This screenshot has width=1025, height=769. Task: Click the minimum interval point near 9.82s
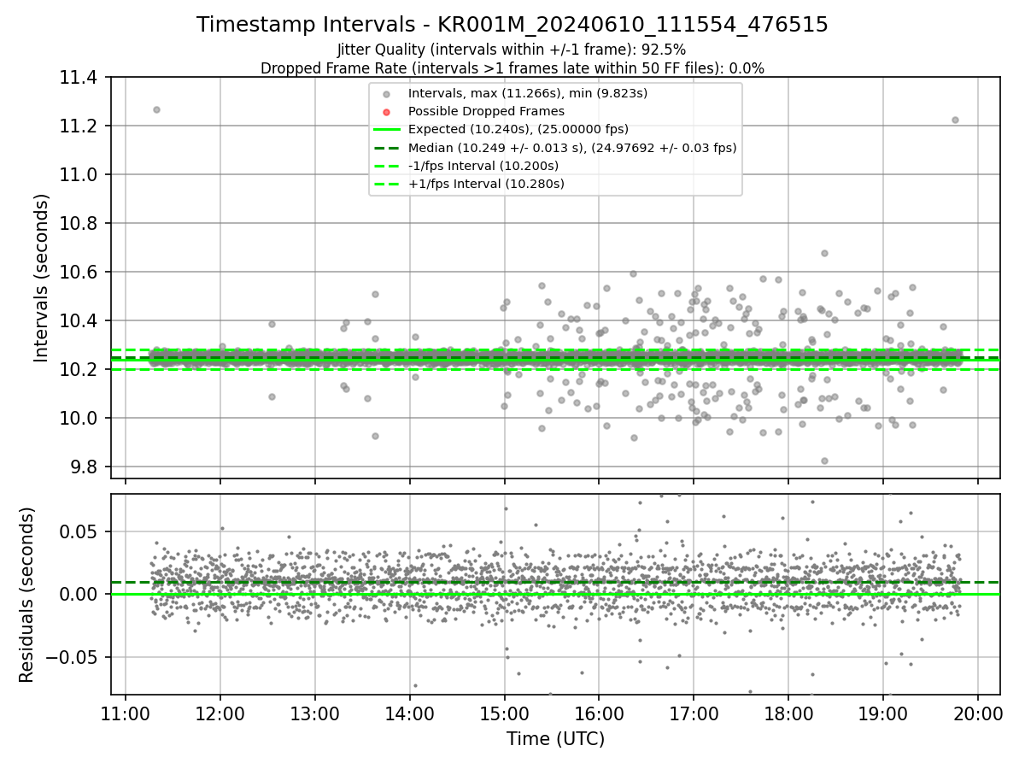824,461
